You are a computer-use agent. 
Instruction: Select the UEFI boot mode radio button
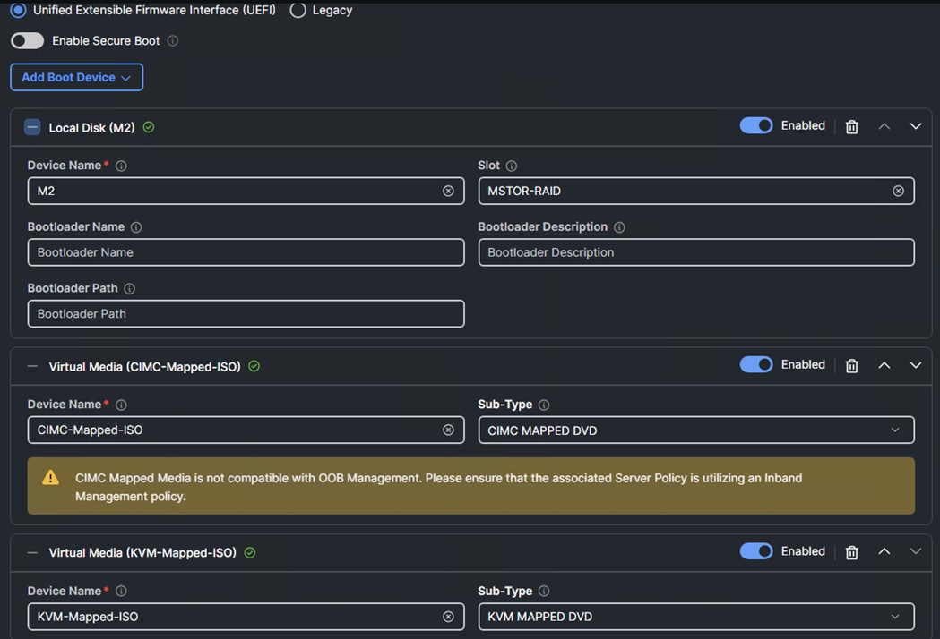pyautogui.click(x=19, y=10)
